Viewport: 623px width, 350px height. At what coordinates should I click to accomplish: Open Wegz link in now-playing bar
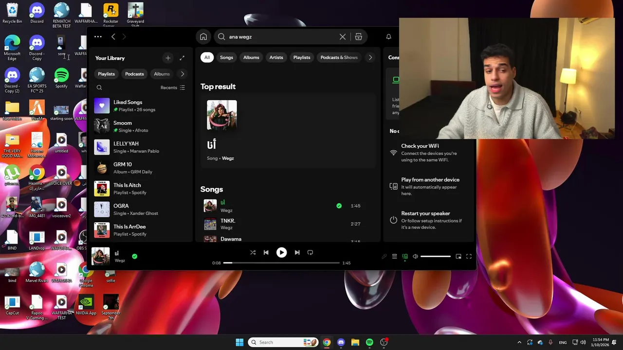click(x=120, y=261)
